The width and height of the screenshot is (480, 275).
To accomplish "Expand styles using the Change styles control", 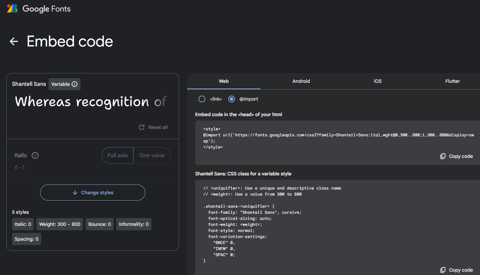I will coord(92,192).
